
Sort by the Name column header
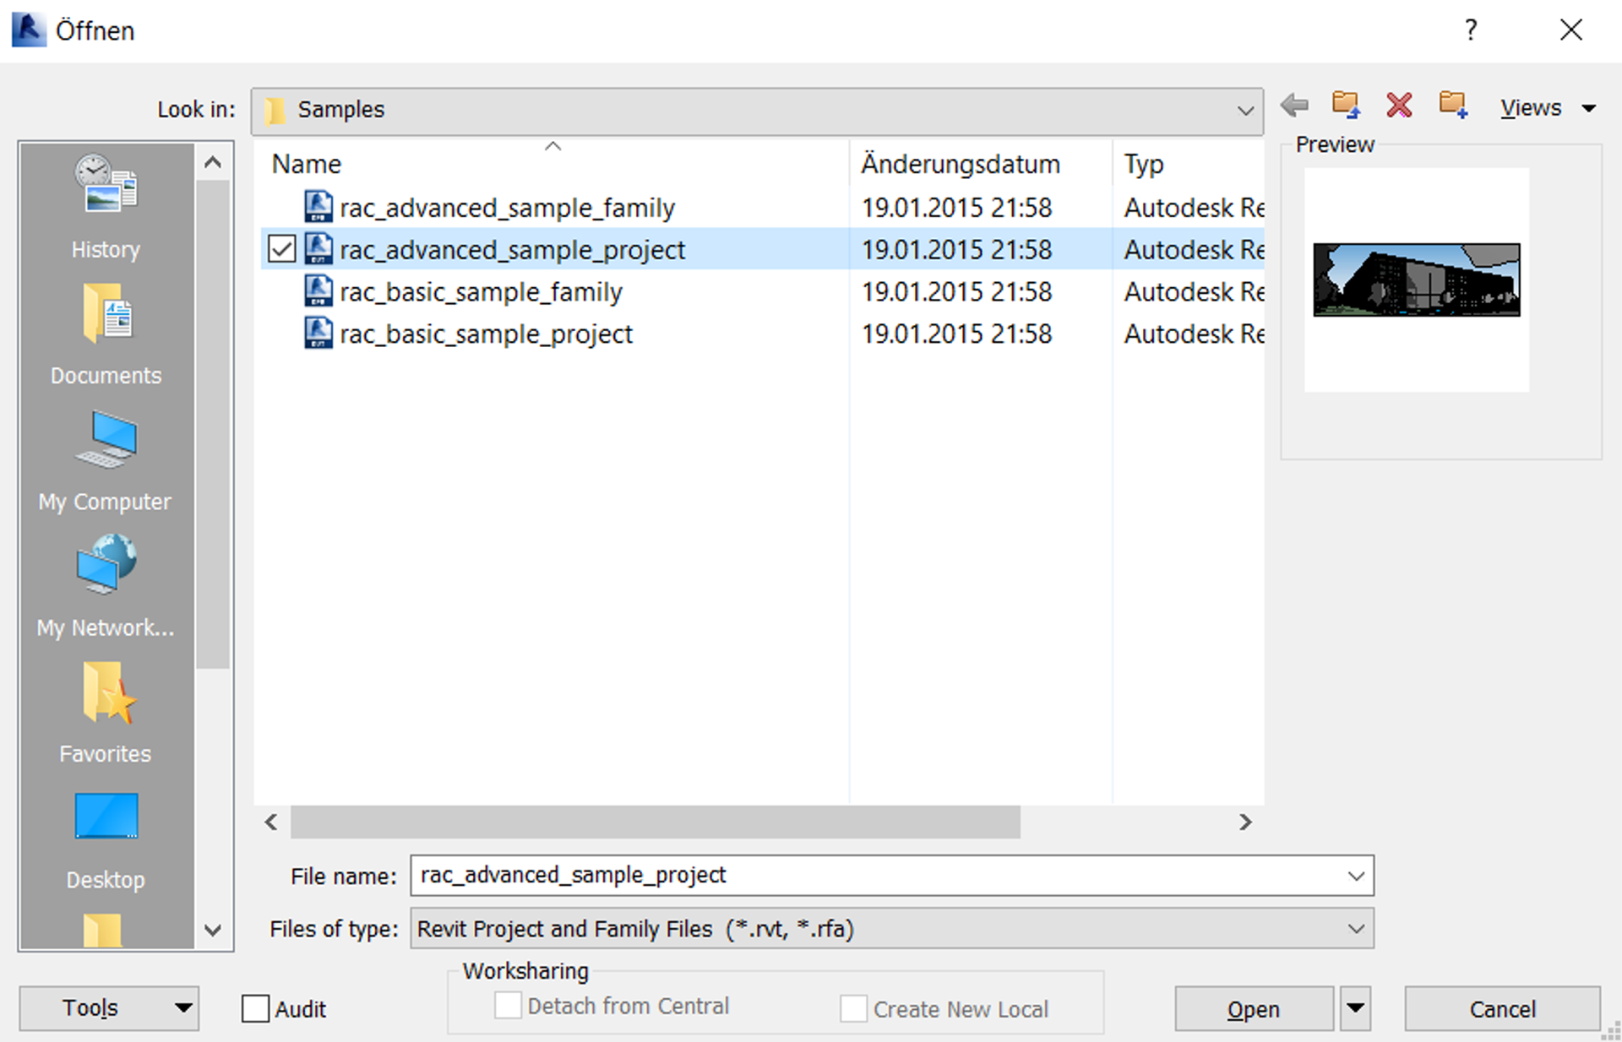point(552,163)
